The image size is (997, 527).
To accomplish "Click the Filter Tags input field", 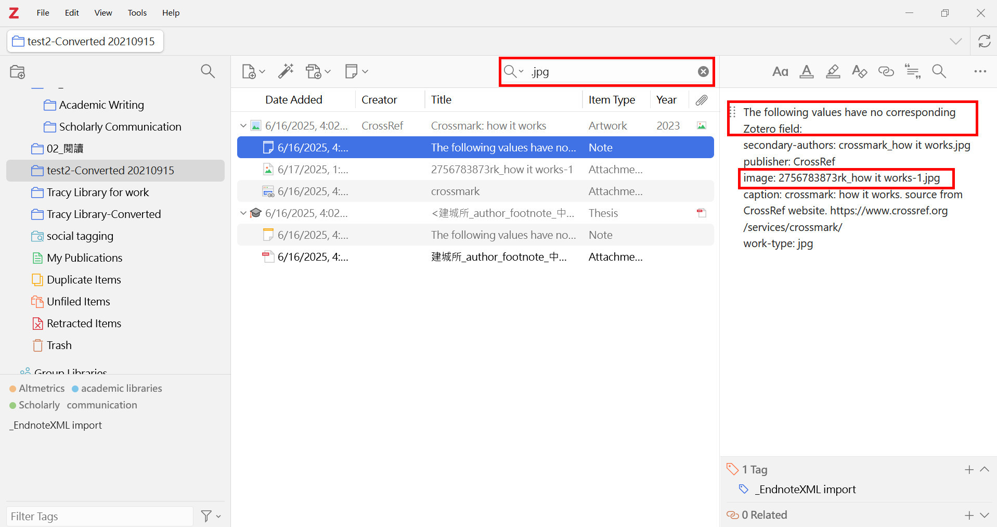I will (99, 517).
